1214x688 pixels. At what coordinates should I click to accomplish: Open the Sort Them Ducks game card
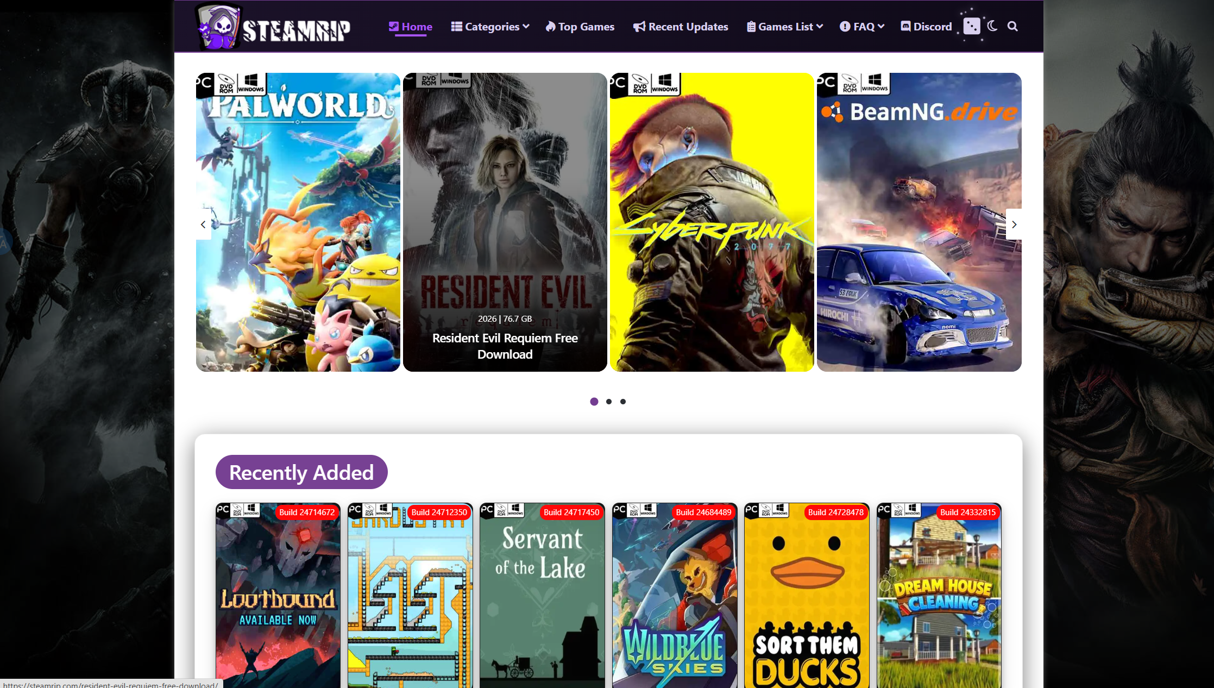coord(807,596)
